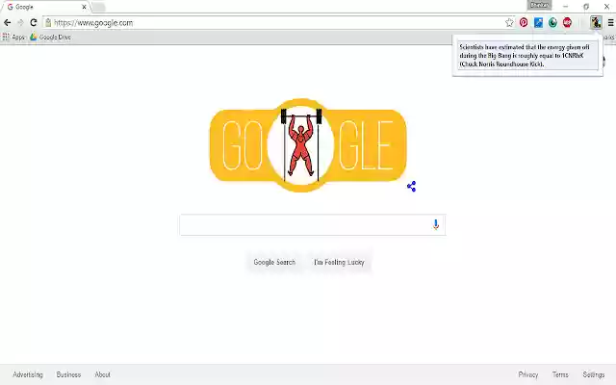Click the red Adblock extension icon
The width and height of the screenshot is (616, 385).
pyautogui.click(x=567, y=23)
